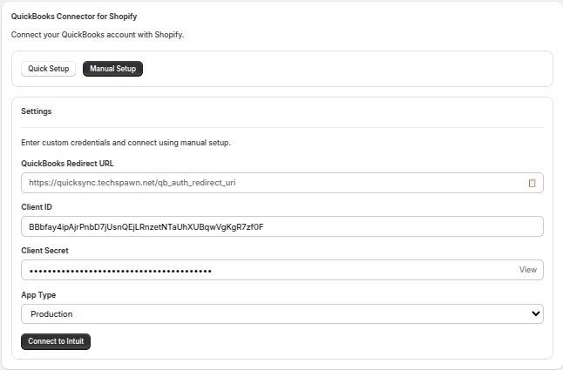The width and height of the screenshot is (563, 370).
Task: Click the "Enter custom credentials" instruction text
Action: [x=125, y=142]
